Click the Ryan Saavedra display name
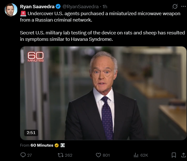This screenshot has width=187, height=161. [x=37, y=7]
